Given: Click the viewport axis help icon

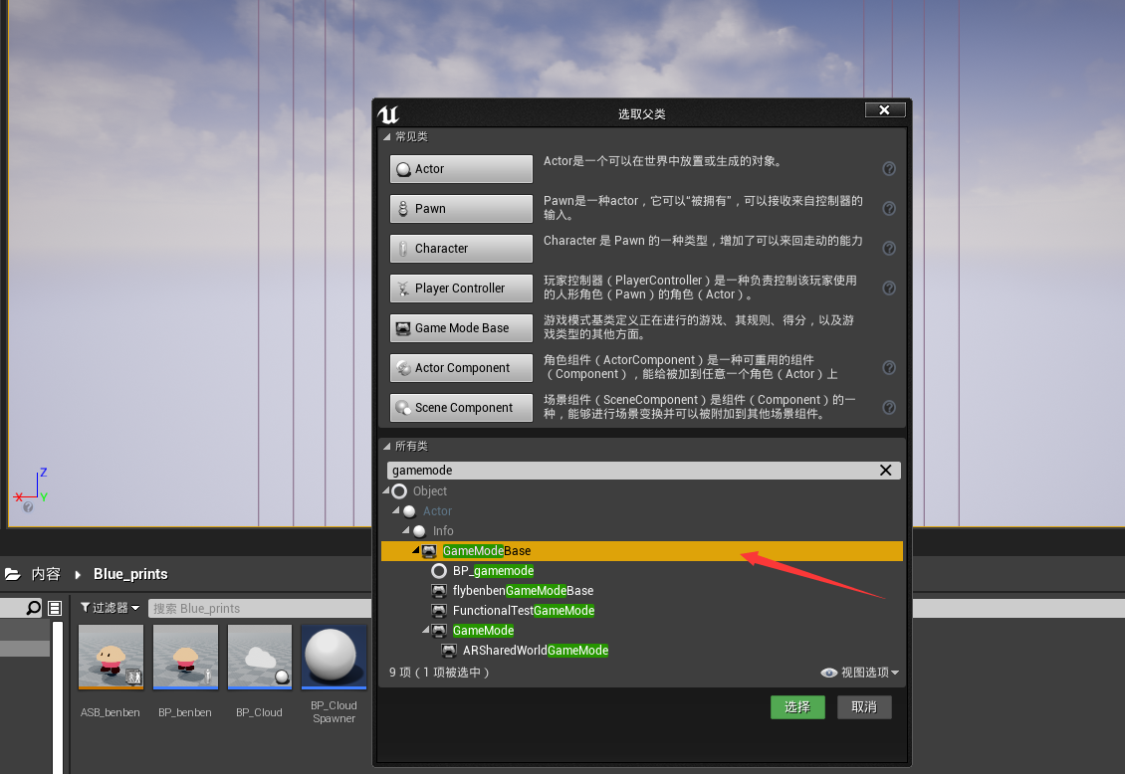Looking at the screenshot, I should (x=28, y=507).
